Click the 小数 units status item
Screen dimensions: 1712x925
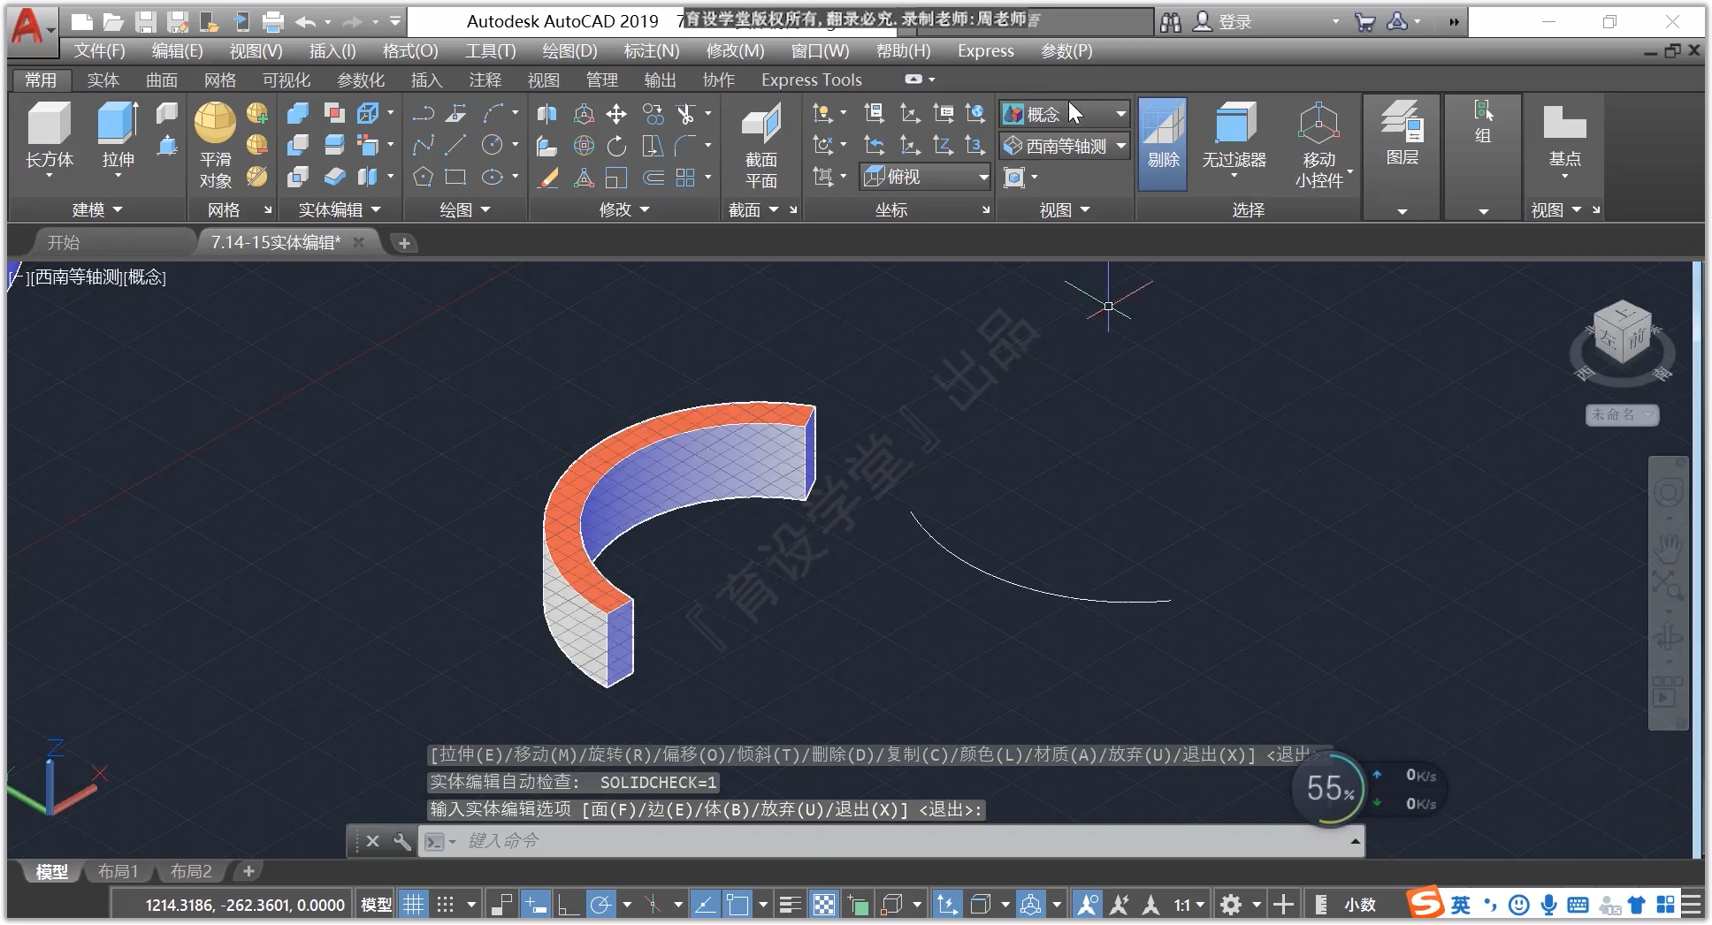click(x=1360, y=905)
